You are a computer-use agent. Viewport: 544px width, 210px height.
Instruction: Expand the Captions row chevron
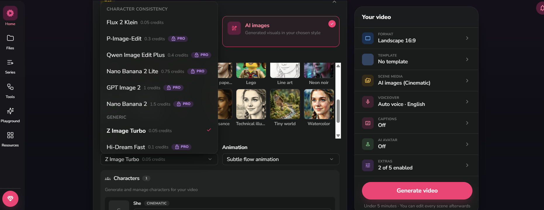pyautogui.click(x=467, y=123)
